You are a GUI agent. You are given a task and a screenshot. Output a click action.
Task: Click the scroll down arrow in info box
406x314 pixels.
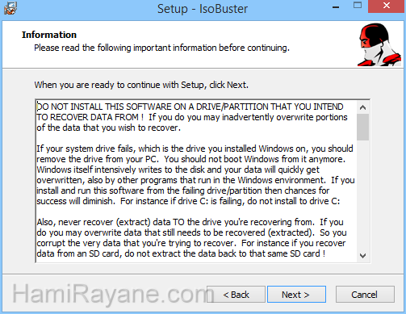[362, 256]
